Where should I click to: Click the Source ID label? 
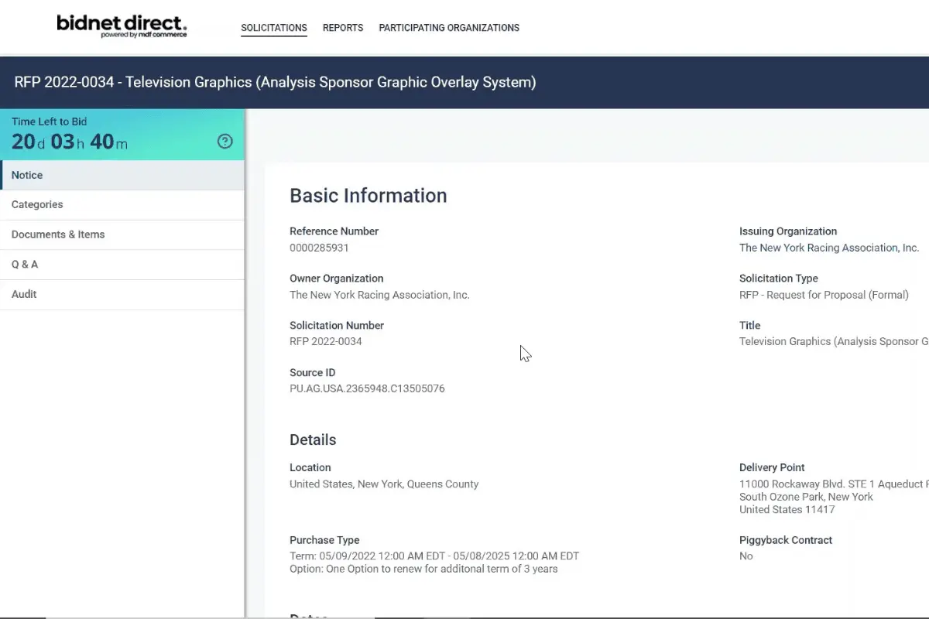312,373
